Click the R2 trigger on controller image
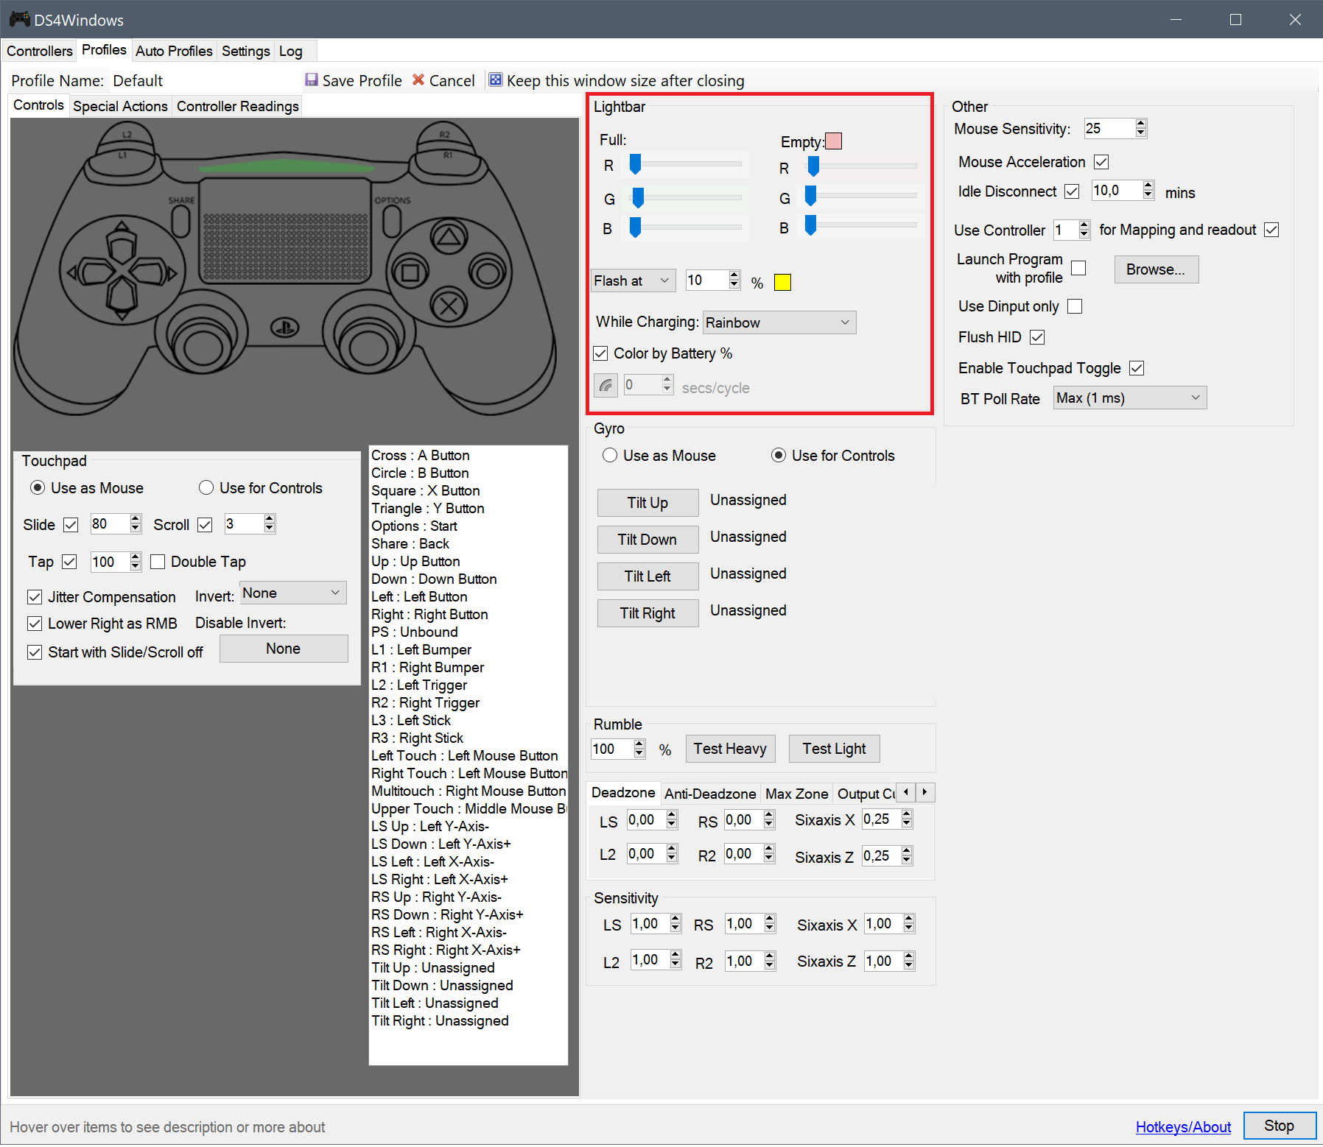Image resolution: width=1323 pixels, height=1147 pixels. point(444,134)
